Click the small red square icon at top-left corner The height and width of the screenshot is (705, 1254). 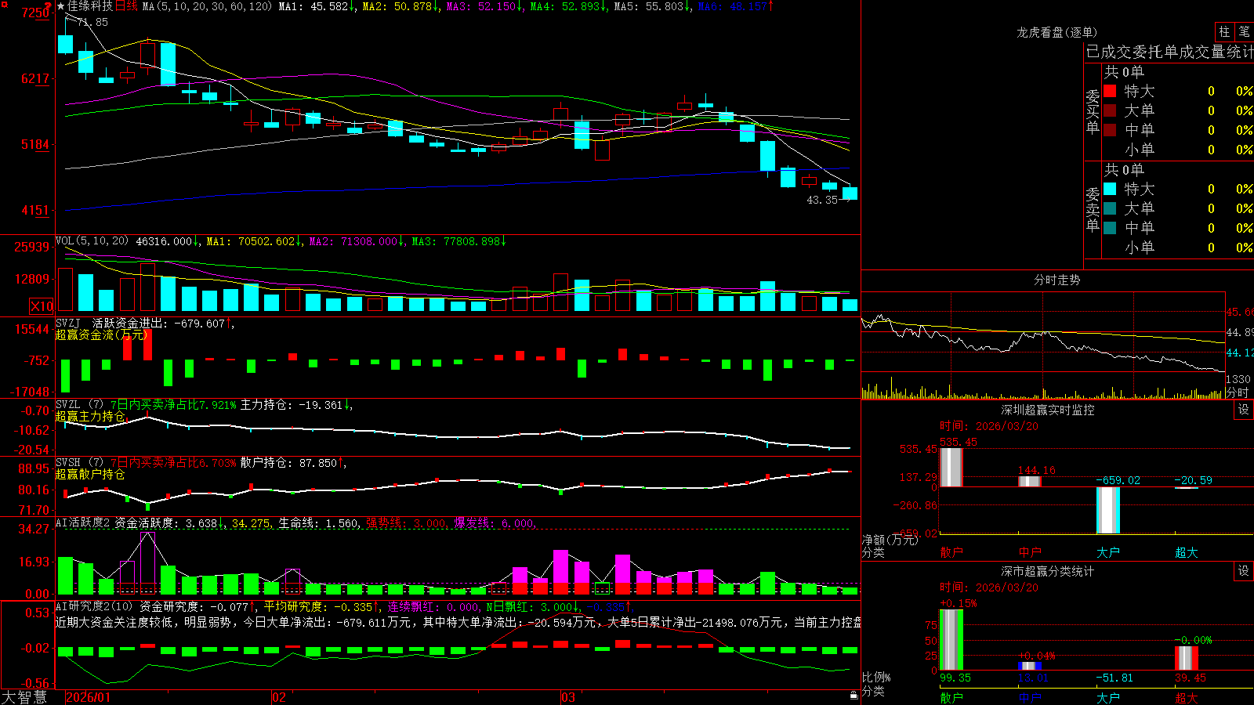(x=3, y=3)
